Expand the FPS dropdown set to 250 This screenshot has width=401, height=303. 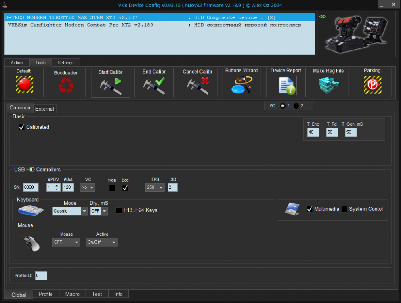pyautogui.click(x=155, y=187)
